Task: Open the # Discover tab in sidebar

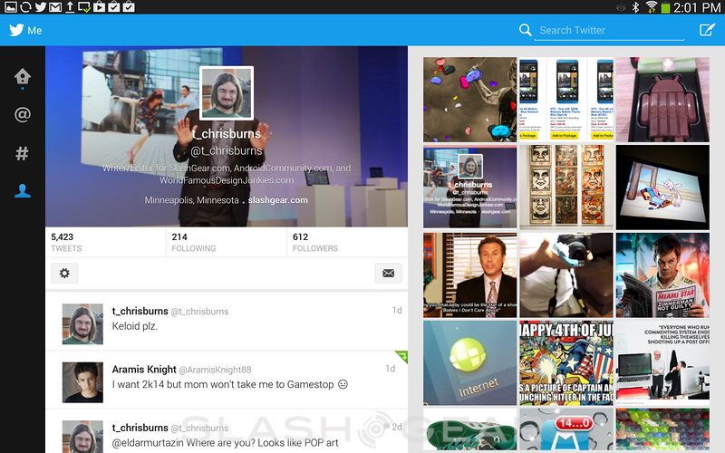Action: (23, 153)
